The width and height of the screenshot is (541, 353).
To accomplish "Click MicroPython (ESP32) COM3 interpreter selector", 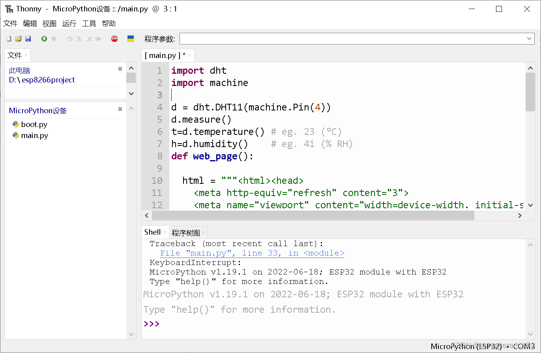I will click(483, 346).
